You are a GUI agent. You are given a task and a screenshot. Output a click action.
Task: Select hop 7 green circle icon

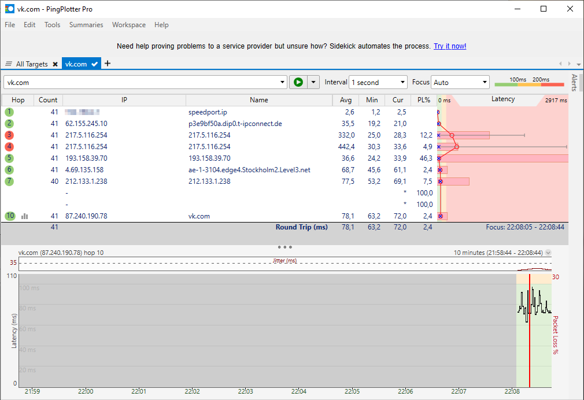click(x=9, y=181)
